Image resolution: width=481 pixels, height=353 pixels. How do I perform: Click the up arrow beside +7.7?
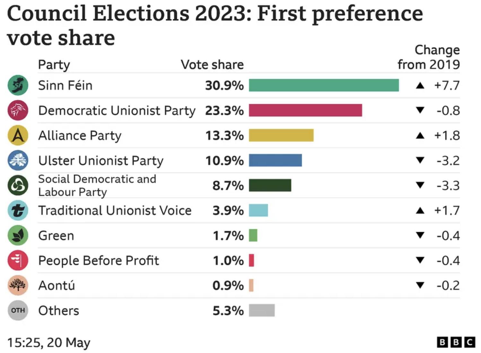click(420, 86)
